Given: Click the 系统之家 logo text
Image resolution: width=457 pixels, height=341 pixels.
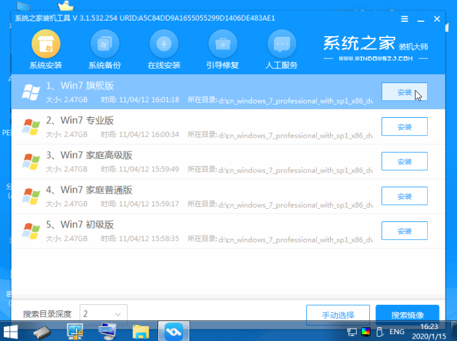Looking at the screenshot, I should [x=359, y=44].
